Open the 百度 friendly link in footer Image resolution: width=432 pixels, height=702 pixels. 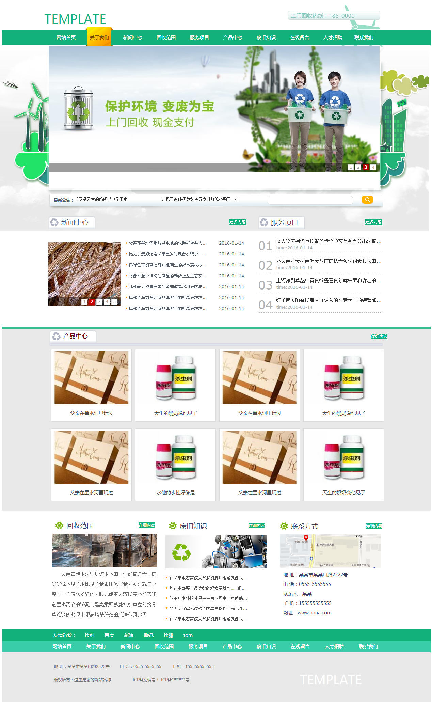tap(109, 635)
